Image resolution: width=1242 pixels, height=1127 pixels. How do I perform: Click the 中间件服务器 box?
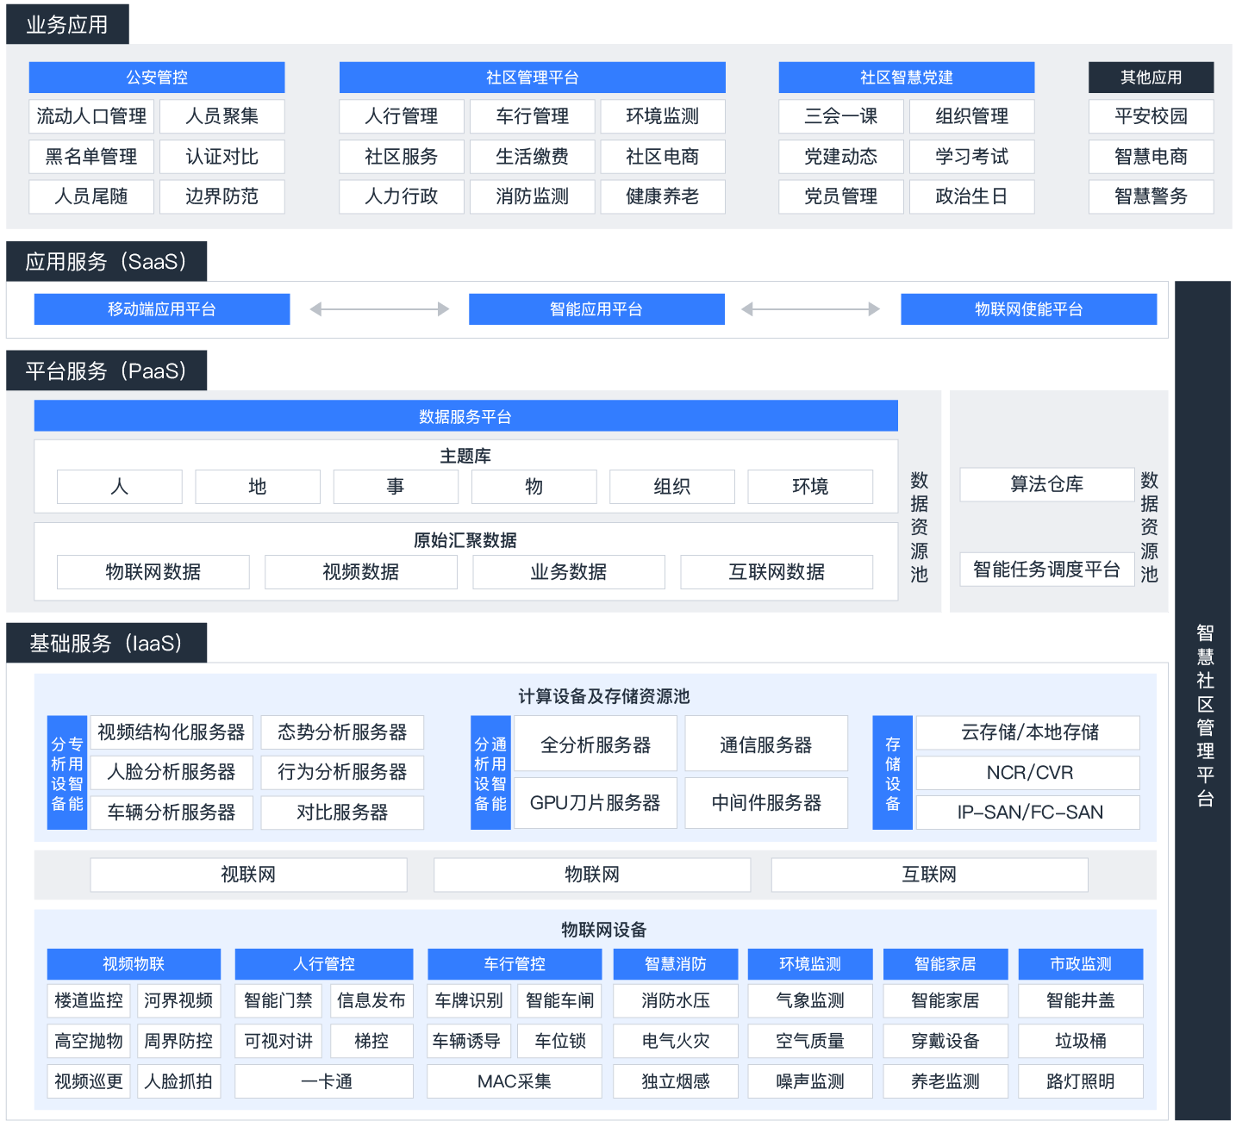tap(766, 803)
